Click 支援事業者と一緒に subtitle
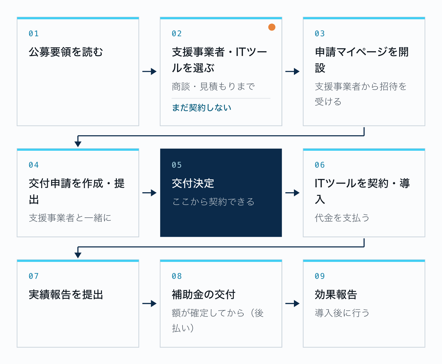 click(70, 218)
